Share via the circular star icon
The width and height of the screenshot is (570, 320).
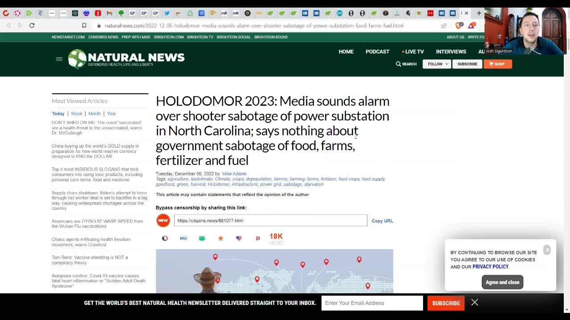coord(165,238)
